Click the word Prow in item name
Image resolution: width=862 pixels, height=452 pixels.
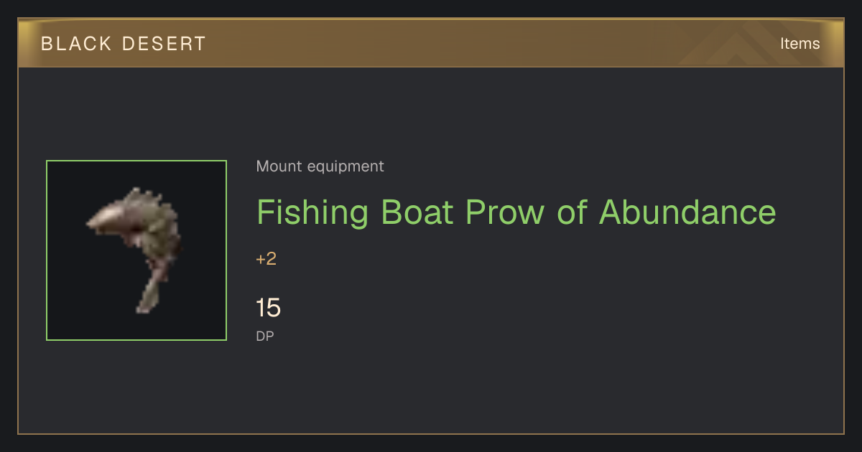[504, 212]
